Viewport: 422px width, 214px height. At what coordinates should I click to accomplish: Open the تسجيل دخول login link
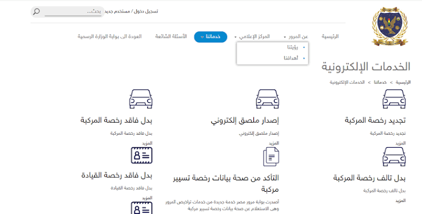(x=146, y=11)
